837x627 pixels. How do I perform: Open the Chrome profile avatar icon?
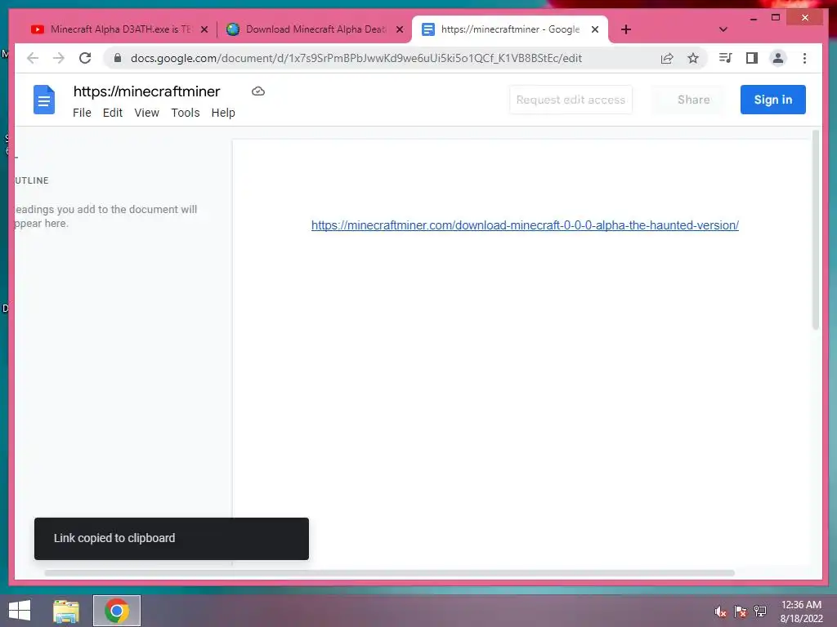point(778,58)
